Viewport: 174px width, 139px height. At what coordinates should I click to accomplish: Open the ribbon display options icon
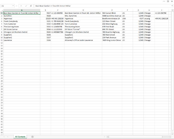(168, 1)
